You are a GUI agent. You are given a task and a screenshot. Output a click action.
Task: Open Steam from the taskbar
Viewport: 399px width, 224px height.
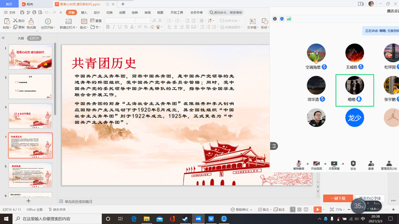click(x=185, y=218)
